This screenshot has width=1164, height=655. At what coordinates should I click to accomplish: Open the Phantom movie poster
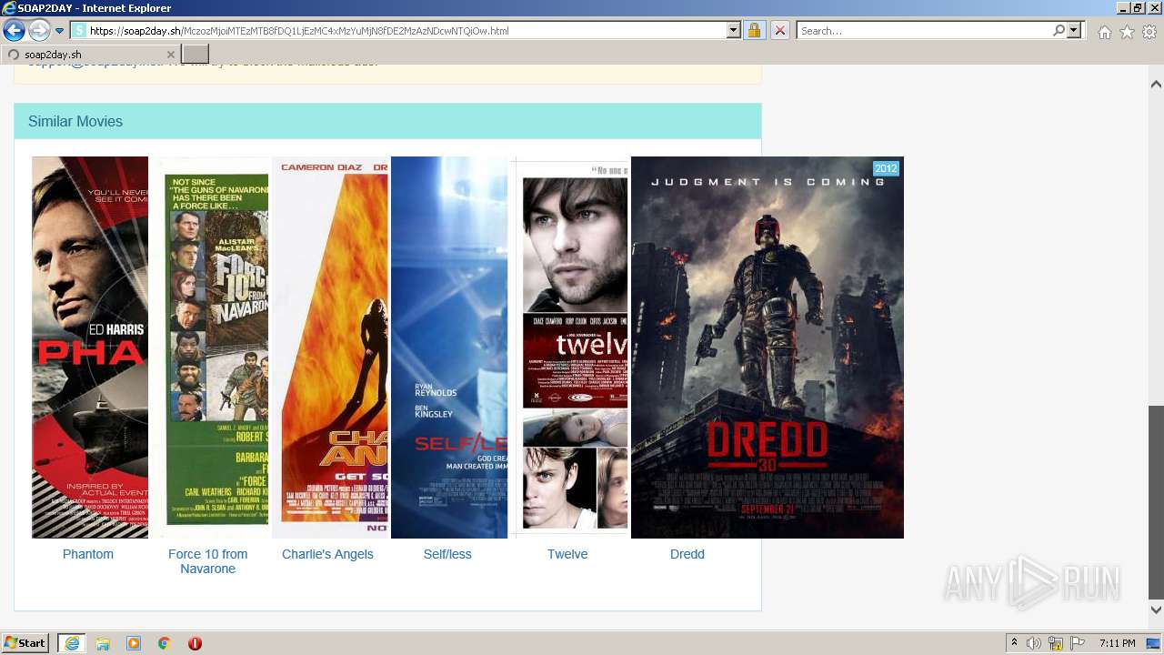[x=90, y=348]
